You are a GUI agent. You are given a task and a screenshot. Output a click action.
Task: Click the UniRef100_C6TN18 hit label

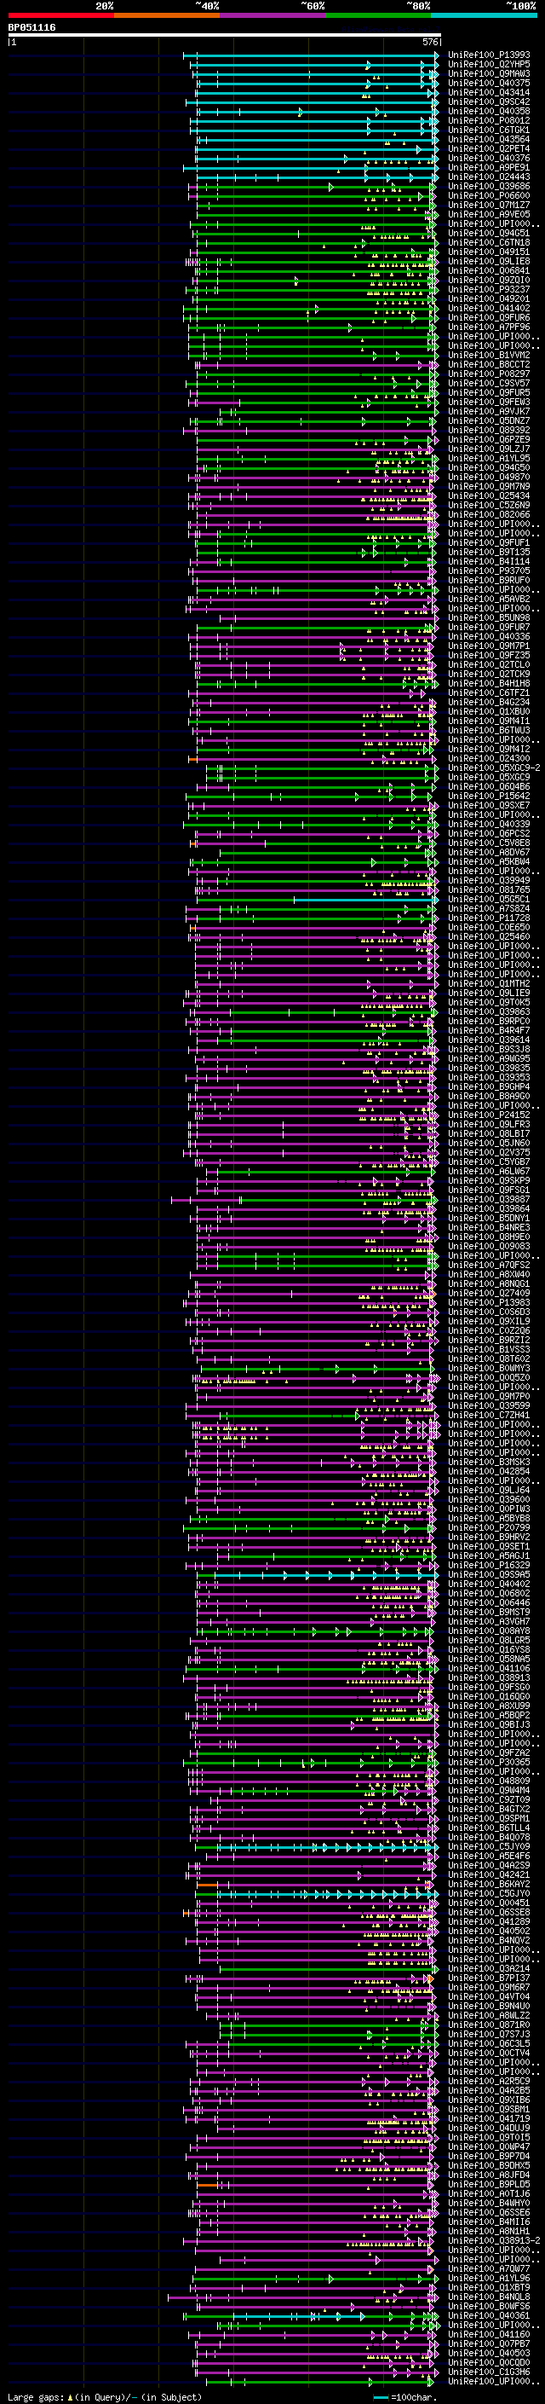pos(489,243)
